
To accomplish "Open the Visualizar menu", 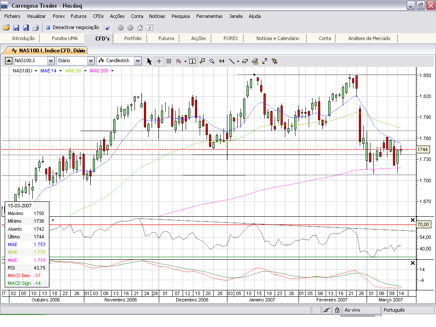I will click(36, 16).
